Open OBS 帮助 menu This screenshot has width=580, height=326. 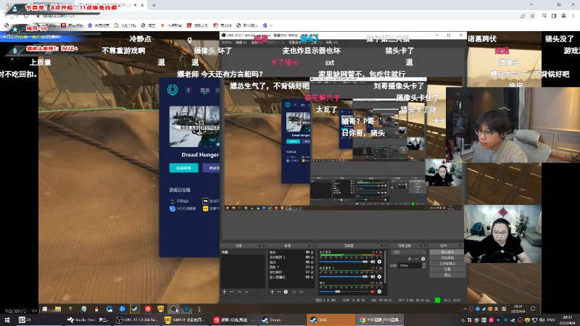click(x=332, y=43)
